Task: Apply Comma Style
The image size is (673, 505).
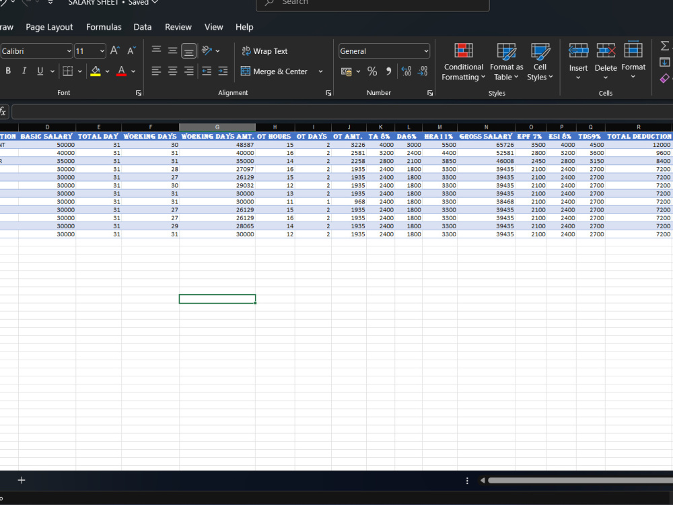Action: pyautogui.click(x=388, y=71)
